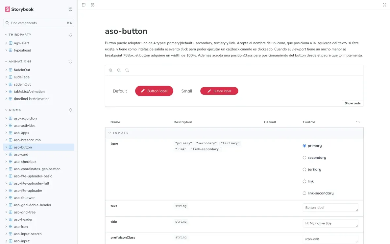Click the aso-icon component icon
The image size is (390, 244).
[x=11, y=226]
